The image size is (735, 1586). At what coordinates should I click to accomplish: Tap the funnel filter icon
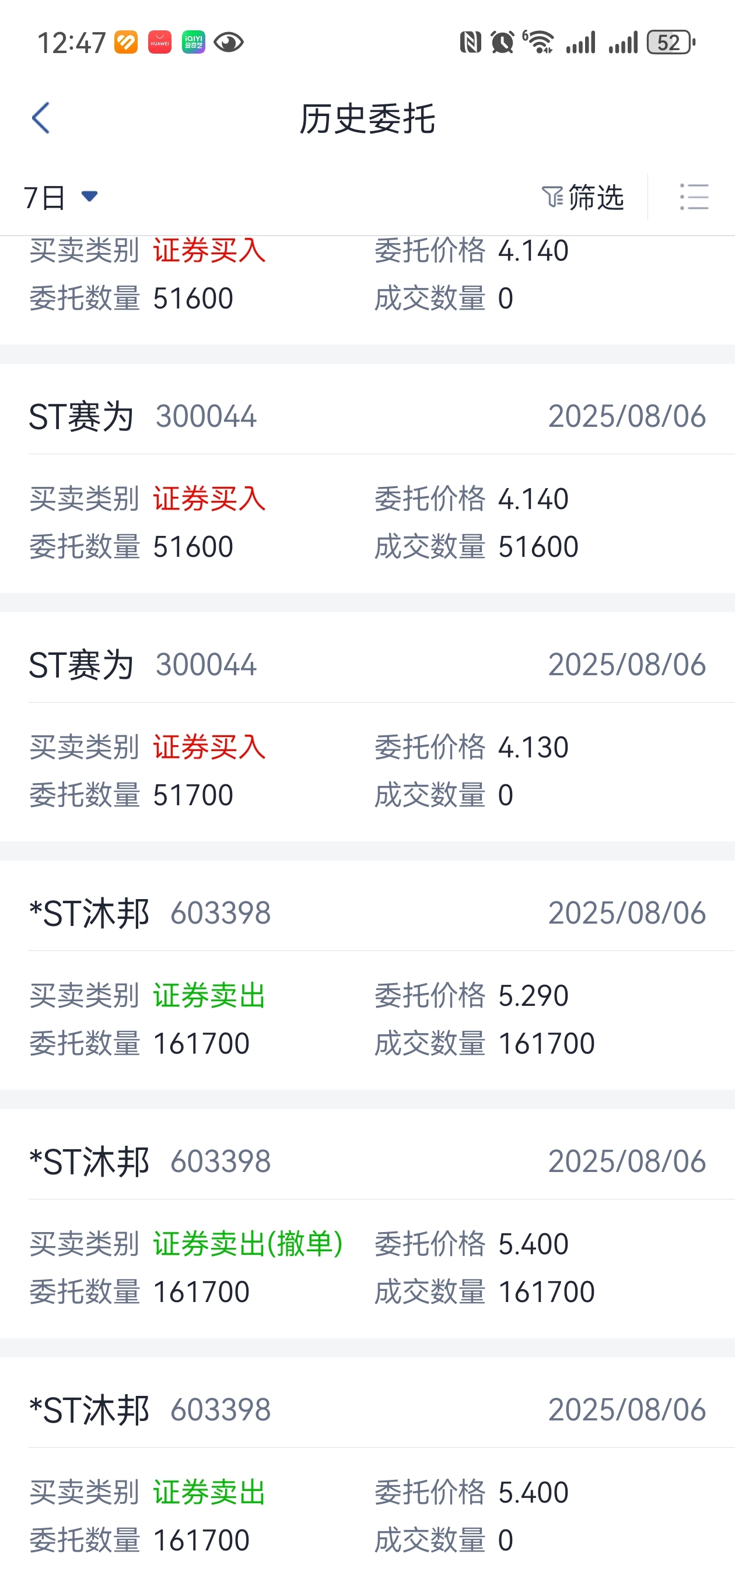pyautogui.click(x=551, y=197)
